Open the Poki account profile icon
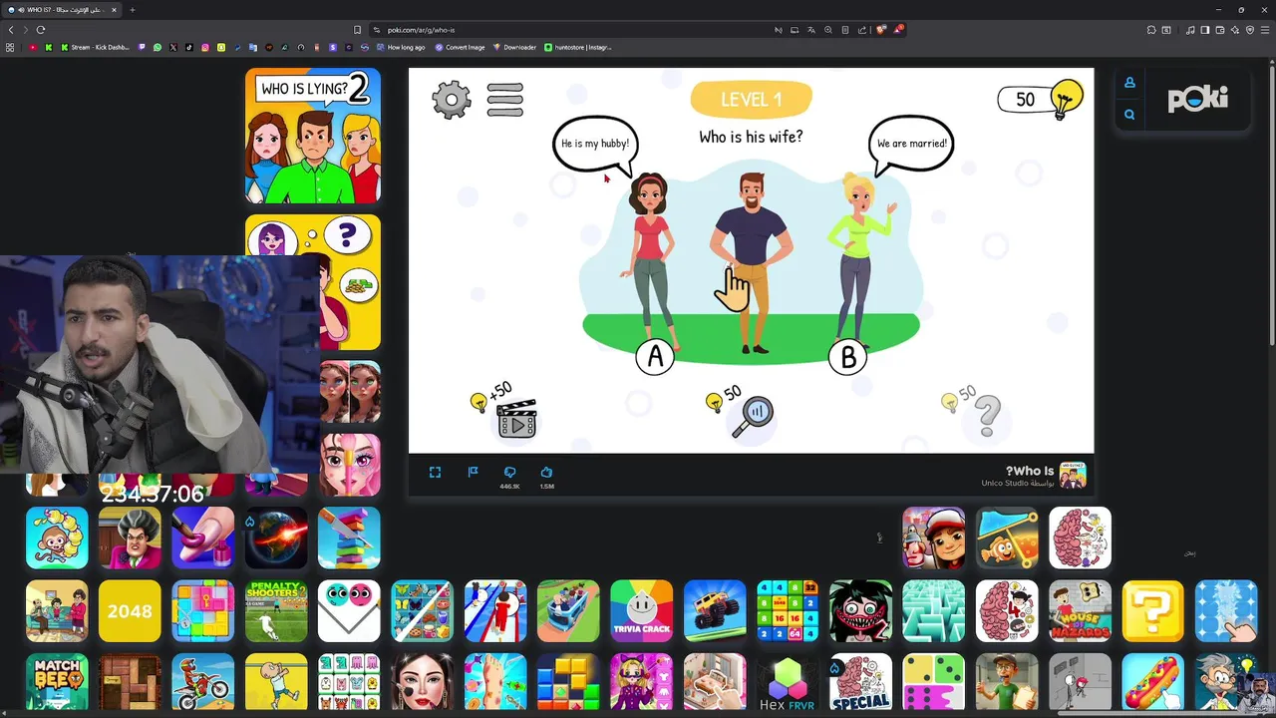The height and width of the screenshot is (718, 1276). point(1129,83)
